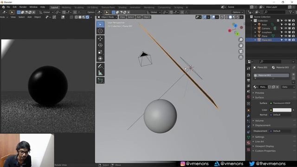Toggle Collection exclude checkbox
This screenshot has width=297, height=167.
[278, 20]
